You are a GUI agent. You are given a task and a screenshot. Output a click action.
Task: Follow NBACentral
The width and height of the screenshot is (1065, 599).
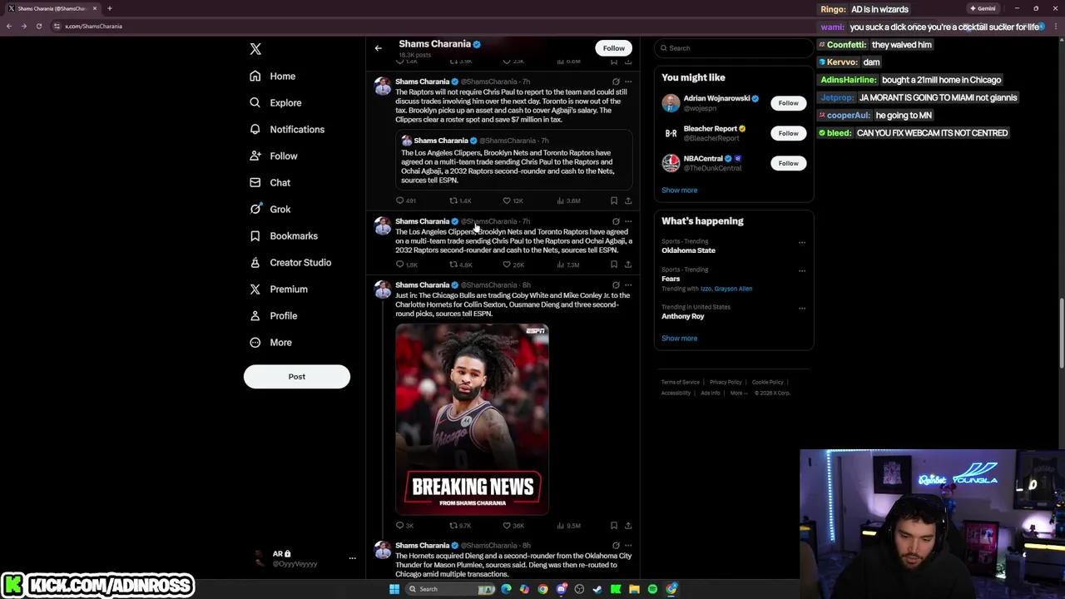788,163
